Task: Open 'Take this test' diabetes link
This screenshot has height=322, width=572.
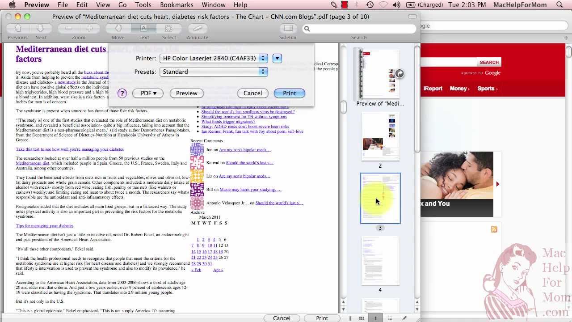Action: 70,149
